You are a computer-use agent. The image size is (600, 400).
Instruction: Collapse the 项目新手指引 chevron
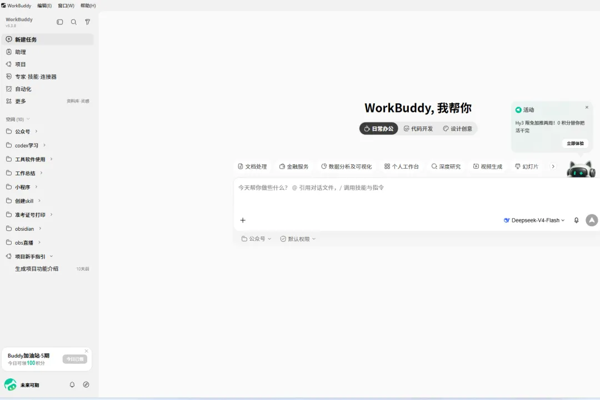[x=51, y=256]
